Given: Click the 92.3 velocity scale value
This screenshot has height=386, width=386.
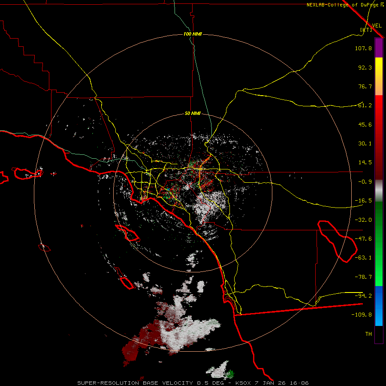Looking at the screenshot, I should [365, 67].
